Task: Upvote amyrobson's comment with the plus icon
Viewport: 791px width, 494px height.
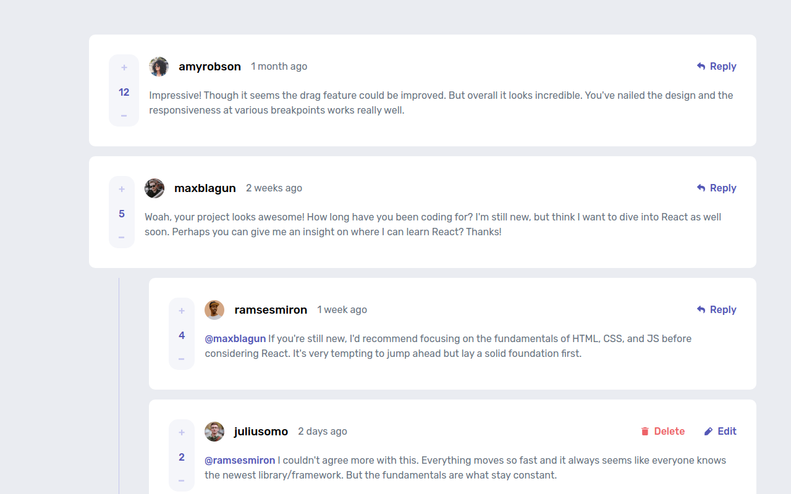Action: [124, 68]
